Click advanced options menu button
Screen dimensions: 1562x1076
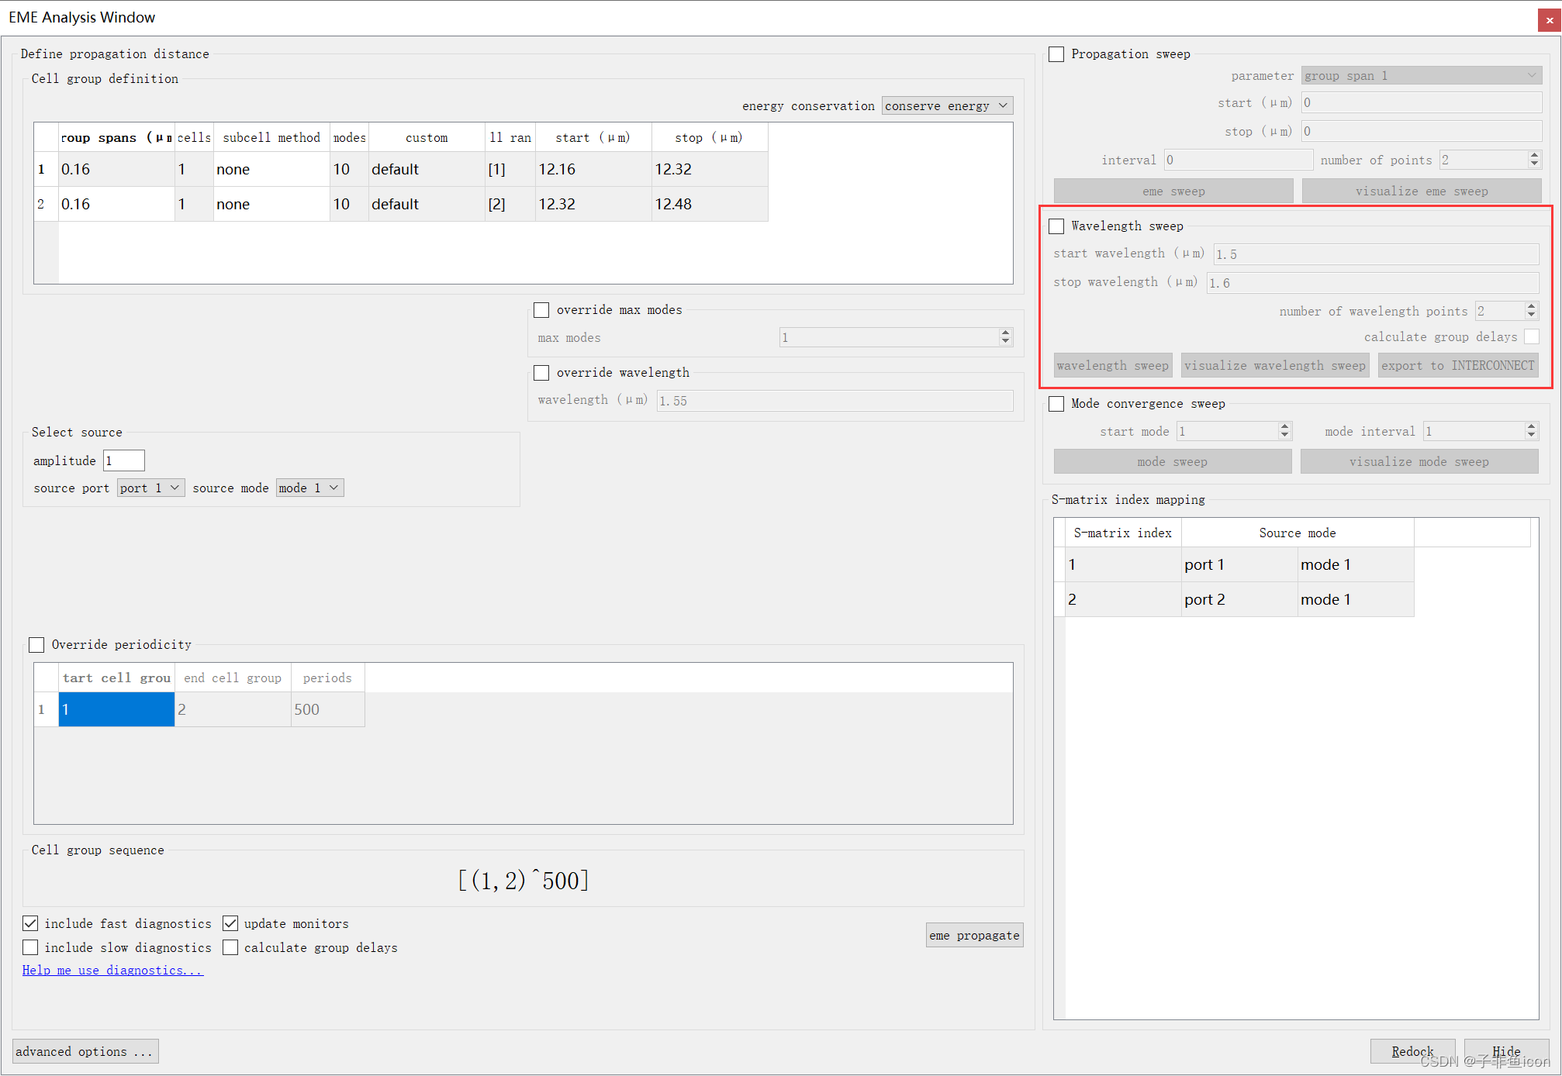[83, 1051]
